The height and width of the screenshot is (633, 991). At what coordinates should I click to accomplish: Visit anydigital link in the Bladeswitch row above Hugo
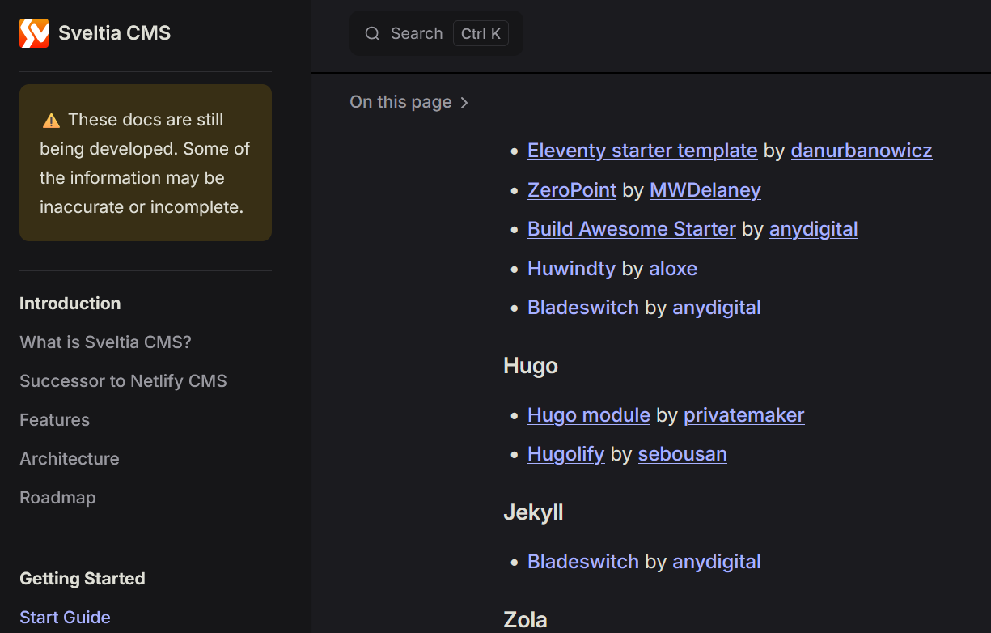(717, 308)
